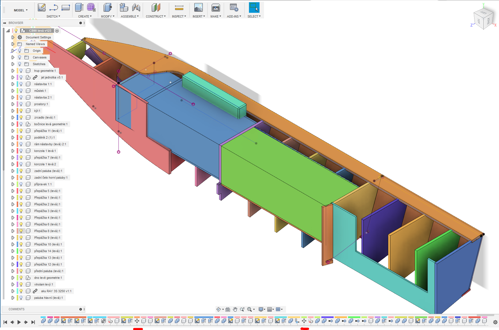Click the Look At navigation icon
The width and height of the screenshot is (499, 330).
228,309
